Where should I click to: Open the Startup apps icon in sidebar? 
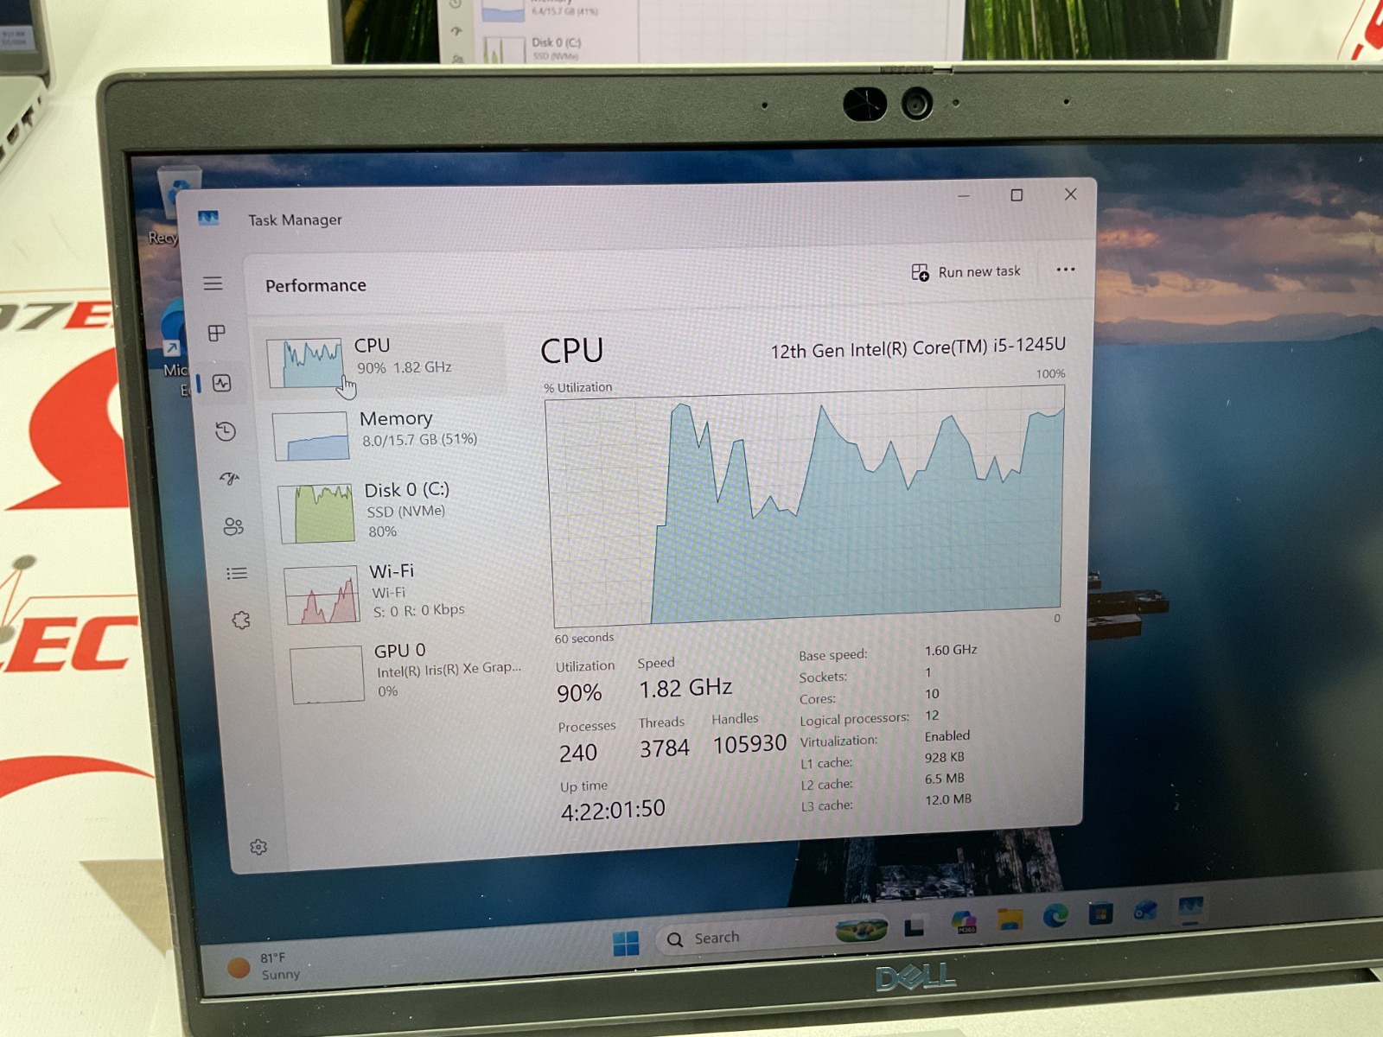pyautogui.click(x=229, y=479)
